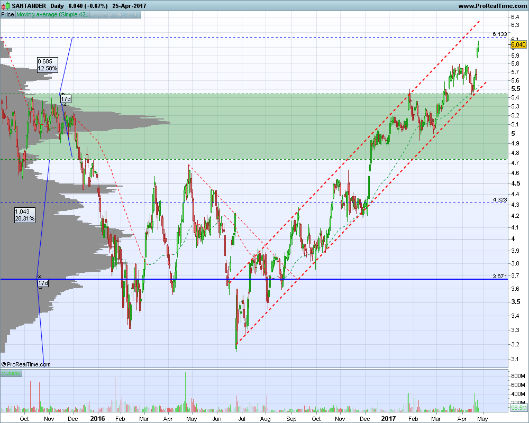The width and height of the screenshot is (529, 423).
Task: Click the 400M volume axis label
Action: tap(518, 394)
